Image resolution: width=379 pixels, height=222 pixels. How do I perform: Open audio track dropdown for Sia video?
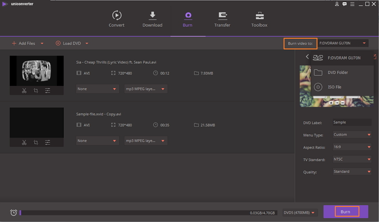(146, 89)
